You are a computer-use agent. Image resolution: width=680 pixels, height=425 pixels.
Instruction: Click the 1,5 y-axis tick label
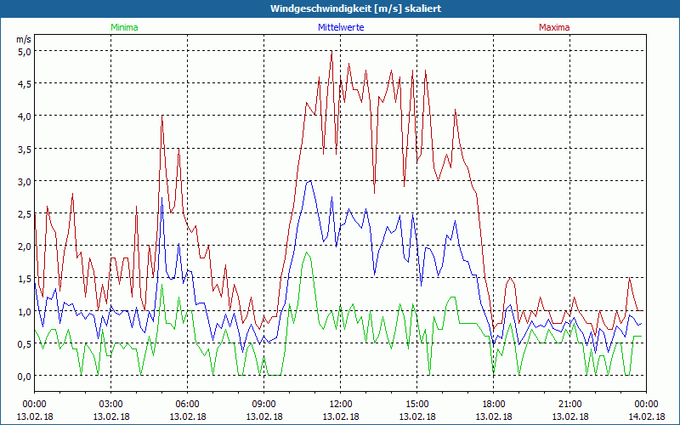point(25,279)
